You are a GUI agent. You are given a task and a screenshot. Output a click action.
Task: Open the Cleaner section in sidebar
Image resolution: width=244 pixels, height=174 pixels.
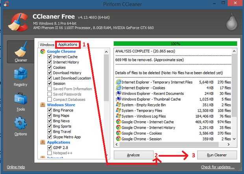click(20, 52)
